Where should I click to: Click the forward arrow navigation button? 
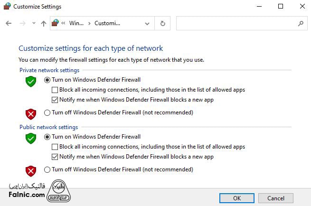(x=22, y=23)
